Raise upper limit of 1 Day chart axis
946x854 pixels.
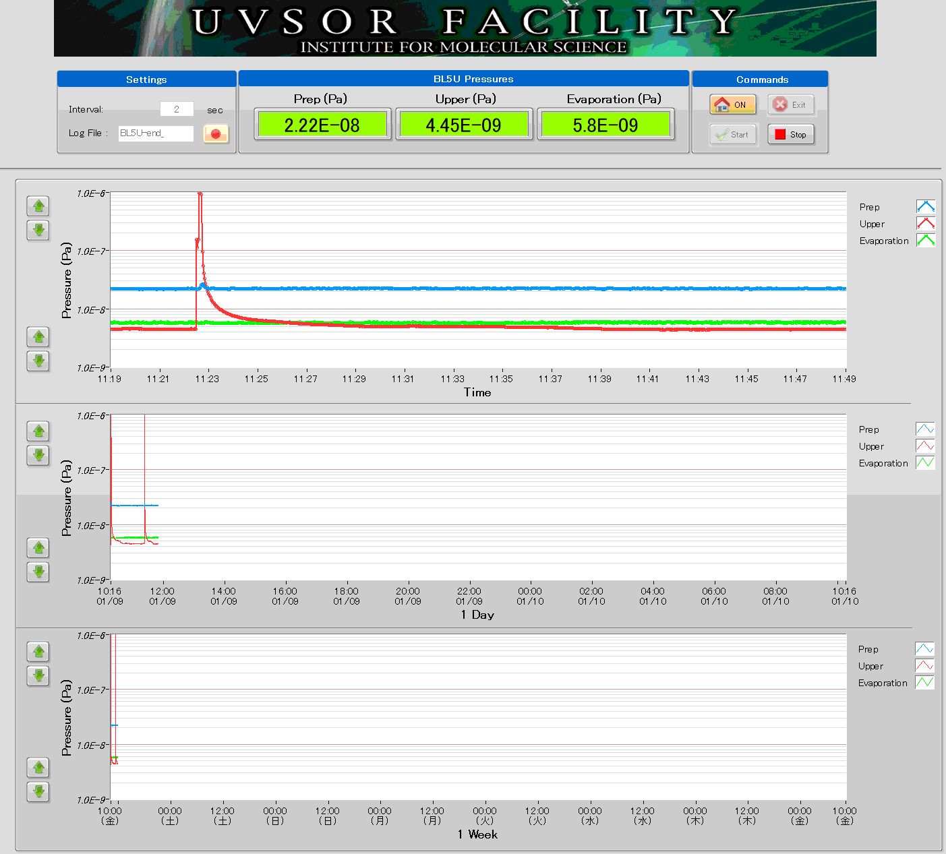(x=39, y=430)
